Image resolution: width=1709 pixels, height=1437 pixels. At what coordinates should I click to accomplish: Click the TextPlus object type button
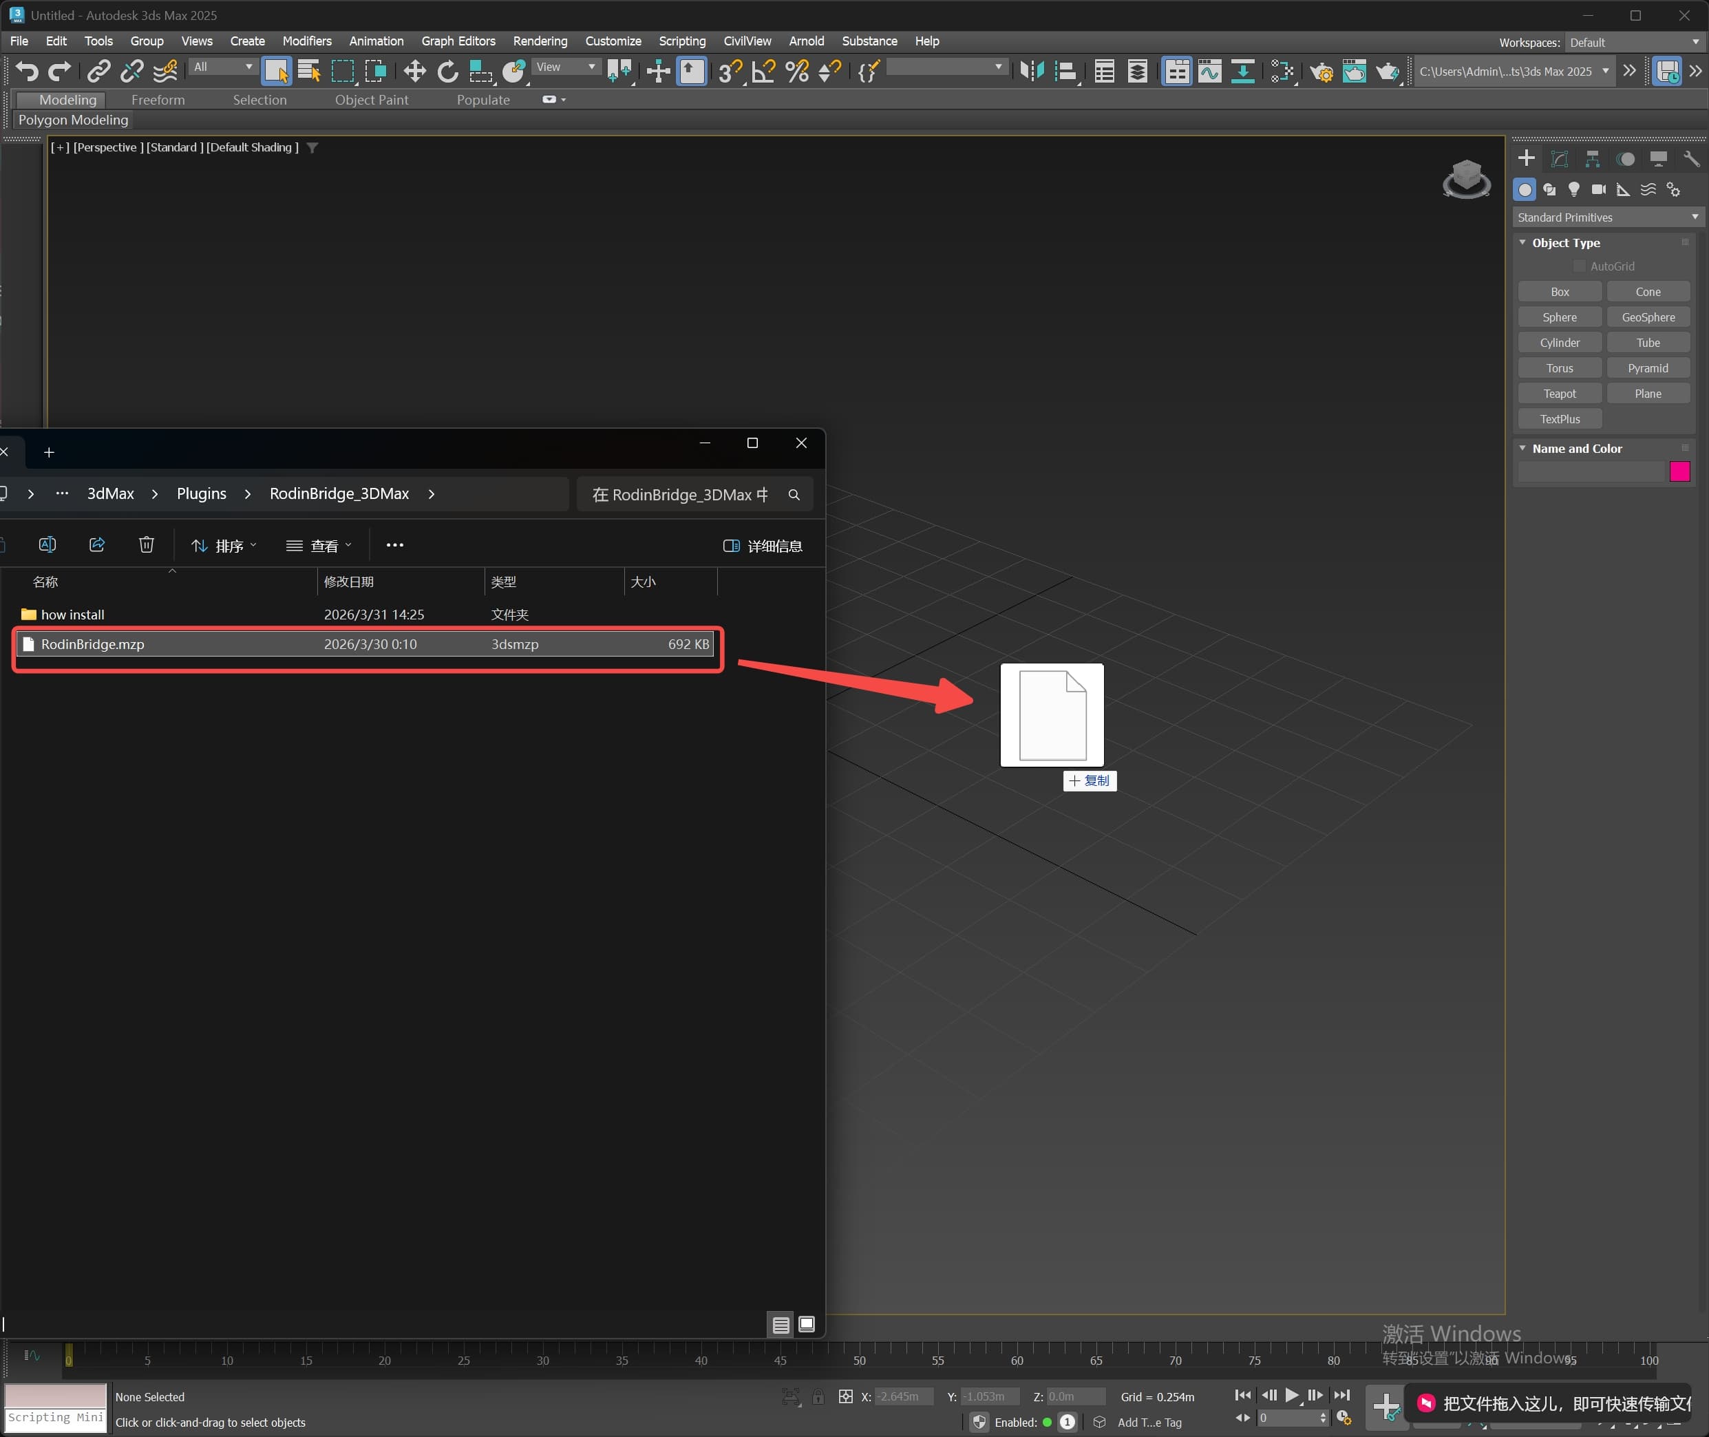(1559, 418)
